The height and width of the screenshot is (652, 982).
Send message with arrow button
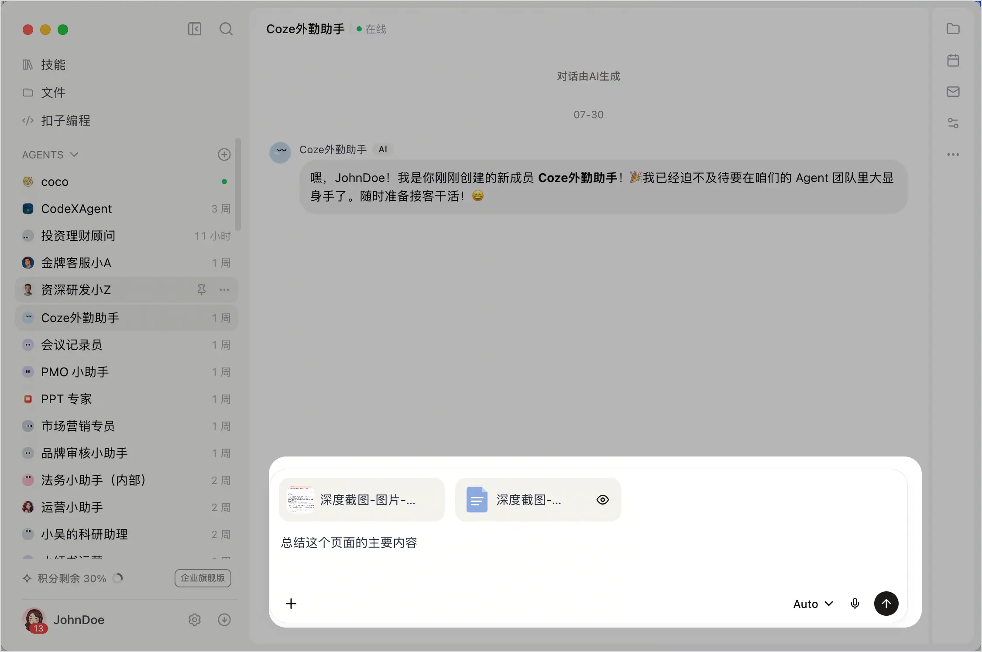tap(886, 604)
